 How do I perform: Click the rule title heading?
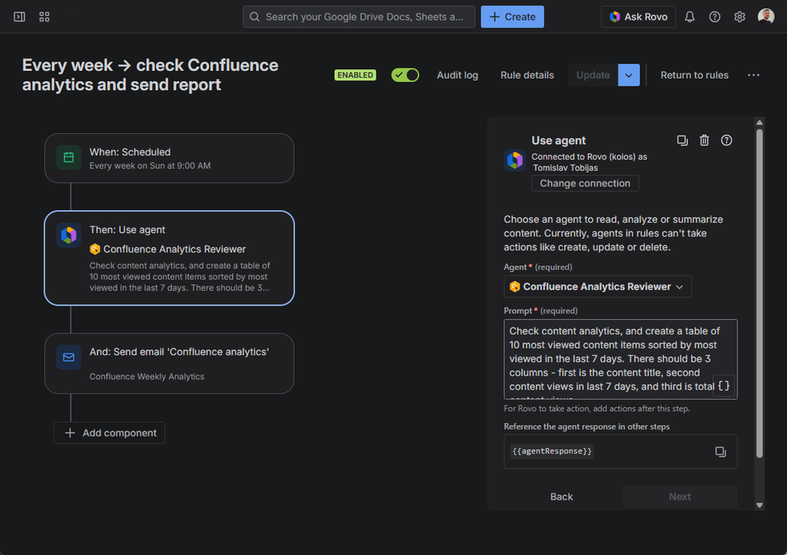[x=150, y=75]
